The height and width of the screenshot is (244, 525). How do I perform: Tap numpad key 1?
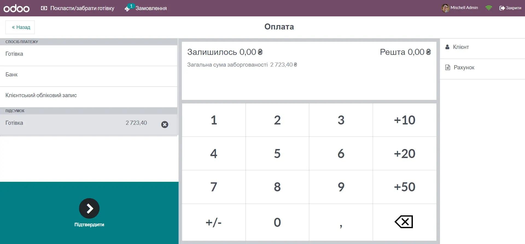click(214, 120)
